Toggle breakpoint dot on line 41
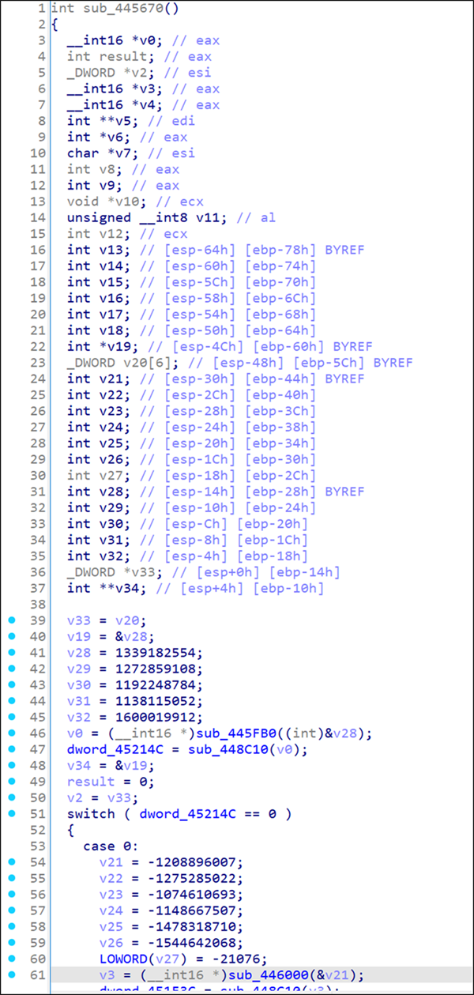This screenshot has height=995, width=474. (x=11, y=653)
